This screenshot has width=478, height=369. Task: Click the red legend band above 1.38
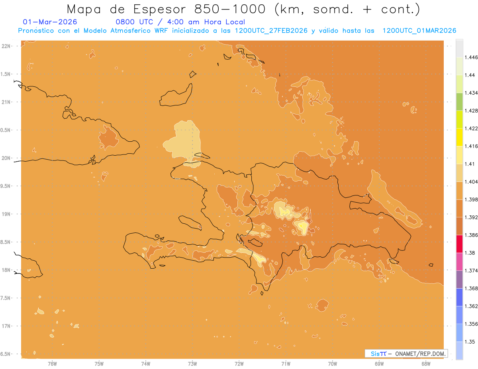459,244
